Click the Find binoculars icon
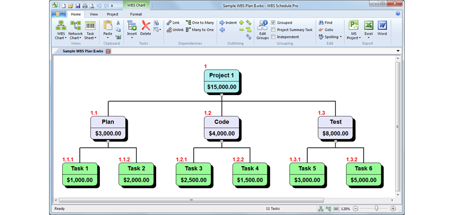The image size is (456, 215). [321, 23]
